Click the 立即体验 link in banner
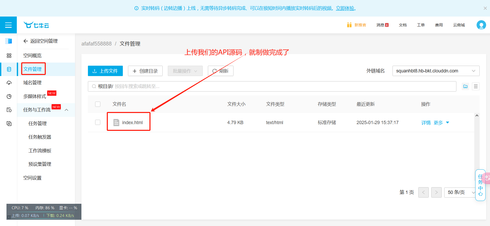The height and width of the screenshot is (226, 490). coord(345,8)
